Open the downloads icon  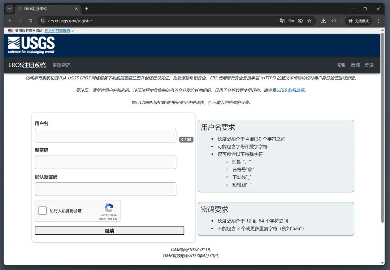[x=323, y=21]
